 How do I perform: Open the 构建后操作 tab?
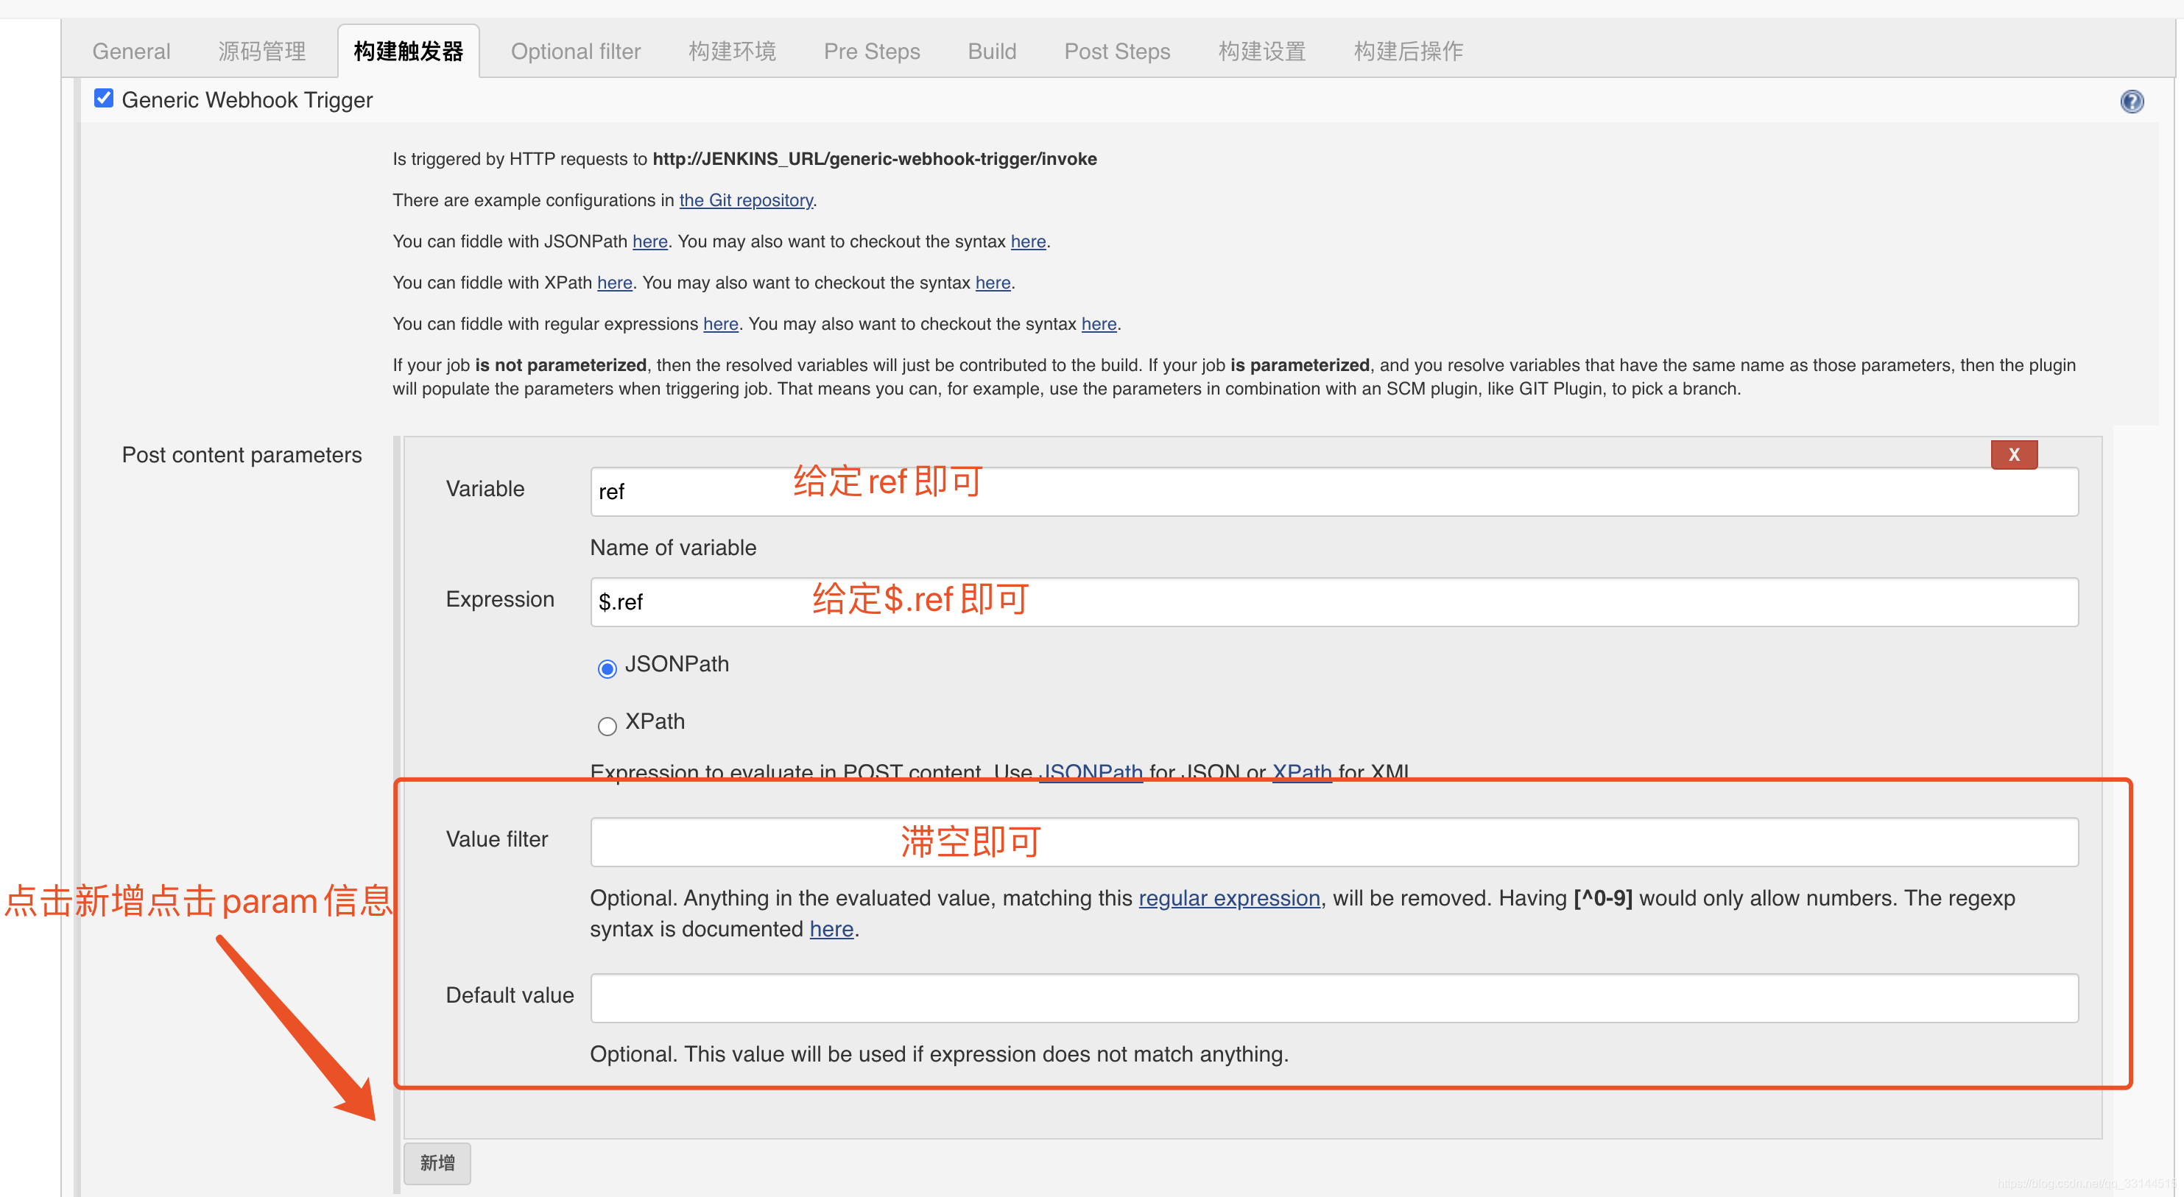(1407, 51)
